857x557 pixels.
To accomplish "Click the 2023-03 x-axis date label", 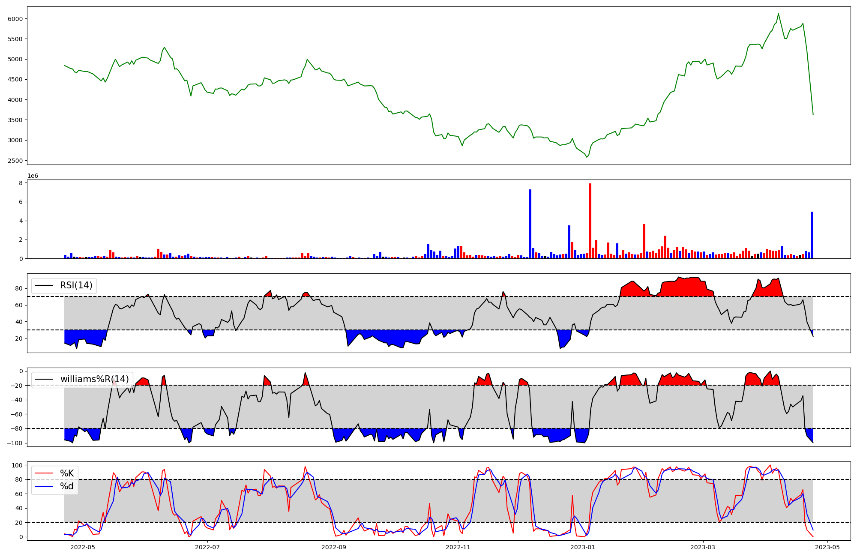I will pos(703,547).
